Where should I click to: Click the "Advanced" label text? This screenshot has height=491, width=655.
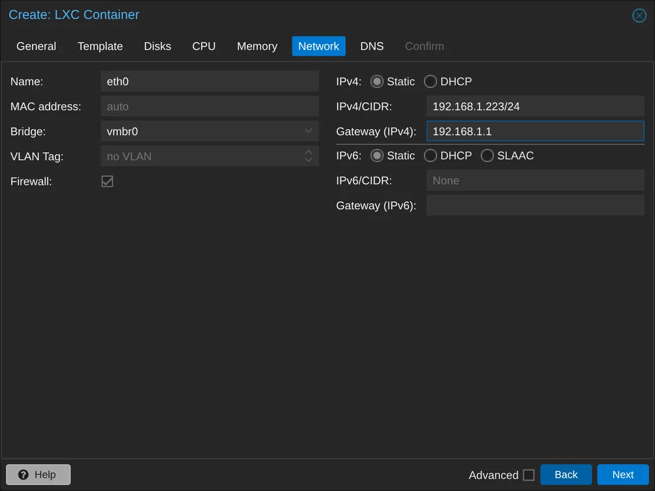(x=494, y=475)
